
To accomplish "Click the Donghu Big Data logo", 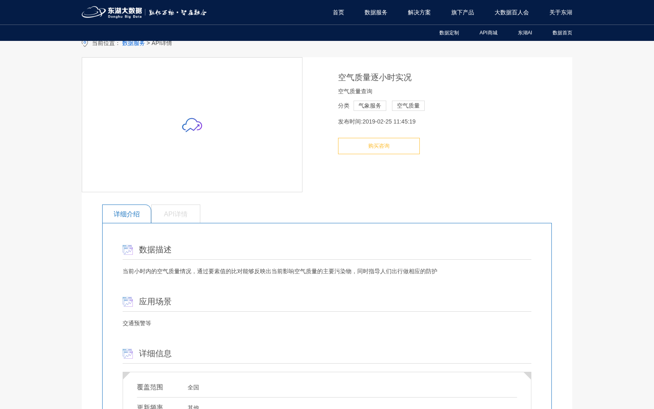I will pyautogui.click(x=144, y=12).
